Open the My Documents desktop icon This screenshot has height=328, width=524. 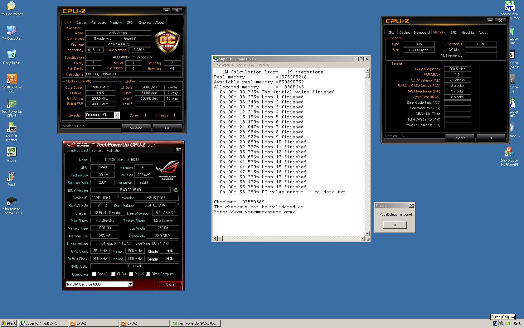point(12,8)
